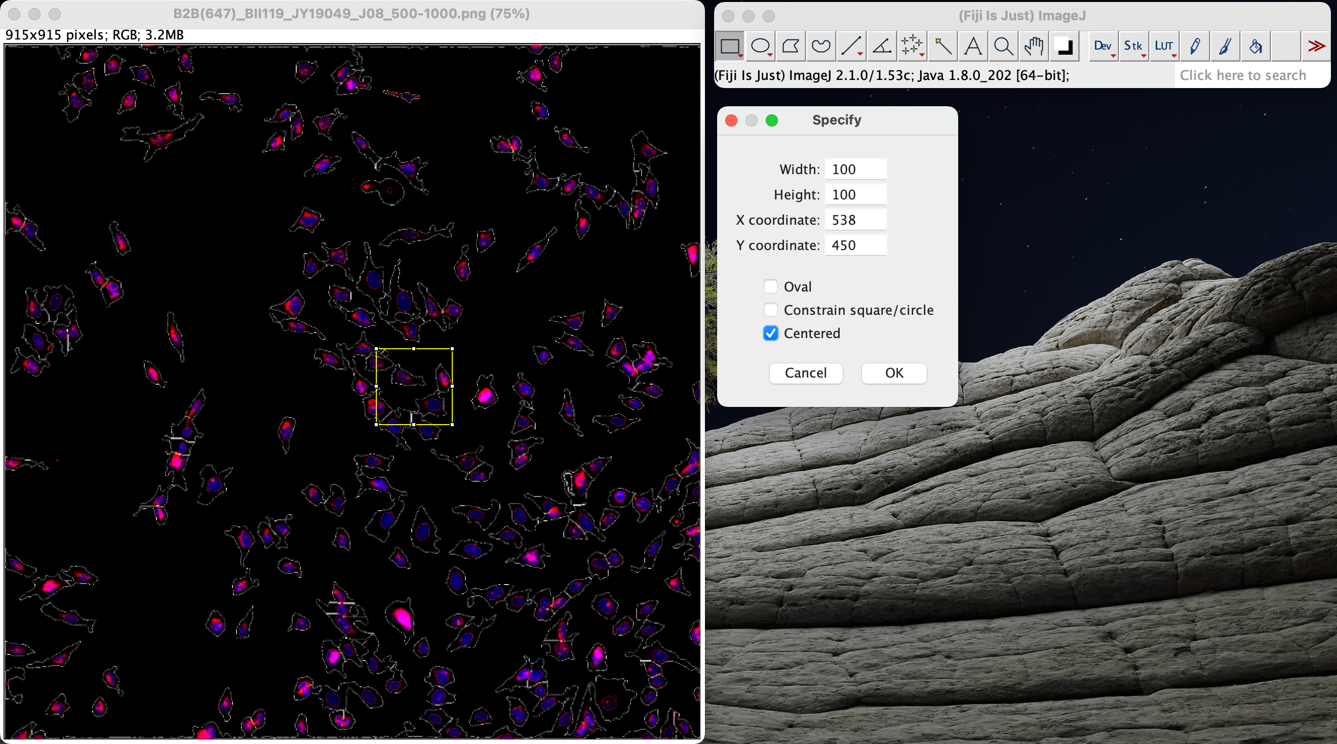The image size is (1337, 744).
Task: Select the Text tool
Action: 973,46
